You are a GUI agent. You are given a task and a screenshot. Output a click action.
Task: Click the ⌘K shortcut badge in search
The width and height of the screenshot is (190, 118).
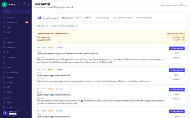tap(27, 11)
